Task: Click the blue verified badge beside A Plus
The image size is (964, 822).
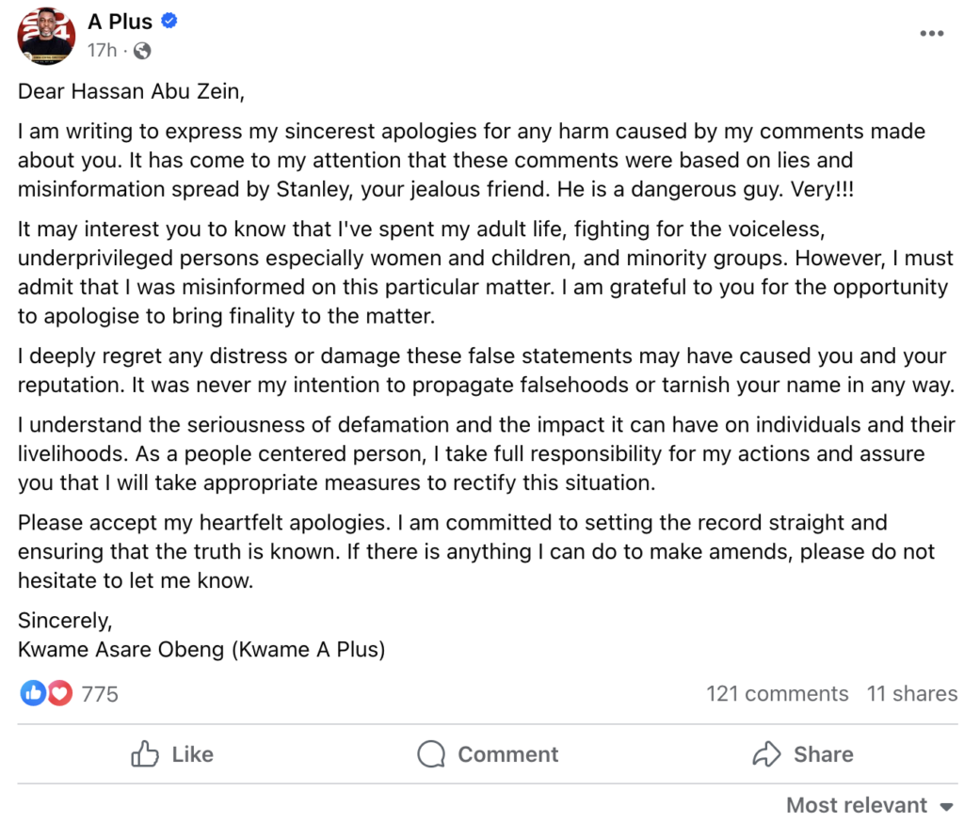Action: [x=170, y=22]
